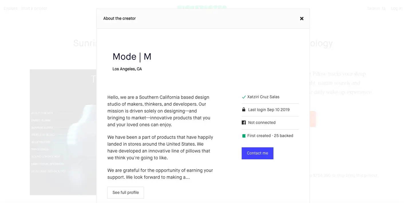Click the Mode | M creator name
Viewport: 404px width, 203px height.
[x=132, y=57]
